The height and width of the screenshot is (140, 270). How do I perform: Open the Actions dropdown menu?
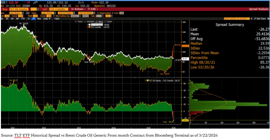(78, 9)
